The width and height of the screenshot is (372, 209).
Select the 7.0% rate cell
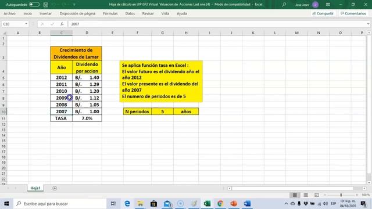click(87, 118)
